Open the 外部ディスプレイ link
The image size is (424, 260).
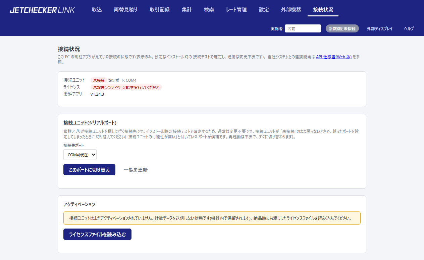(380, 29)
